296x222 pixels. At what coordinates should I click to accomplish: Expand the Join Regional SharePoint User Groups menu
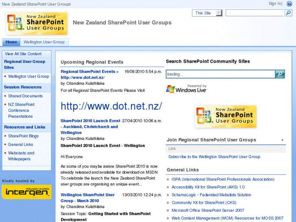tap(283, 140)
